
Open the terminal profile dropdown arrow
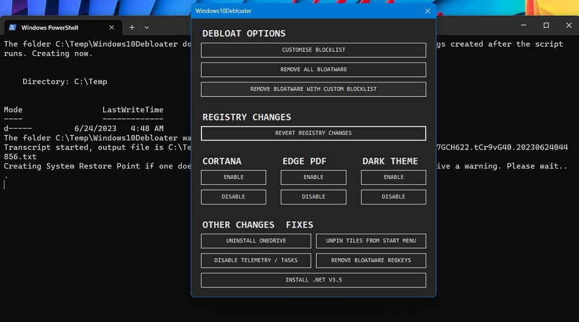146,28
